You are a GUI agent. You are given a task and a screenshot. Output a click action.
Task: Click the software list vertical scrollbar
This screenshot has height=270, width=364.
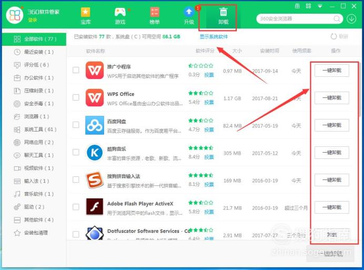point(359,89)
